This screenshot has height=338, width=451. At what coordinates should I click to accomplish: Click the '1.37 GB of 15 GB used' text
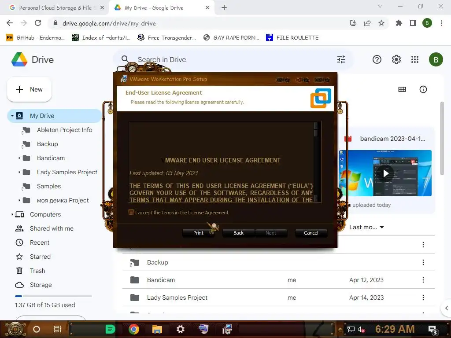tap(45, 305)
